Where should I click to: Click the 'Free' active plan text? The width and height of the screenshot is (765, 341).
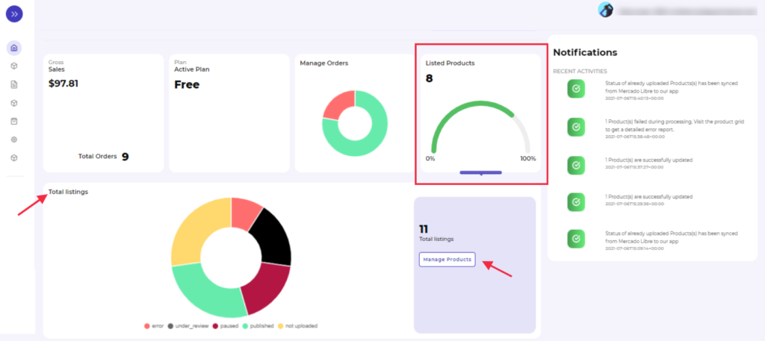click(187, 85)
